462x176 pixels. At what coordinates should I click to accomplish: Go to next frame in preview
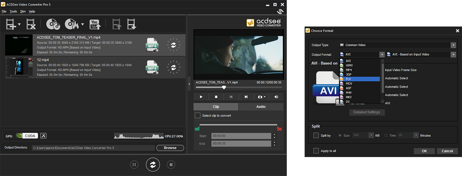click(246, 97)
